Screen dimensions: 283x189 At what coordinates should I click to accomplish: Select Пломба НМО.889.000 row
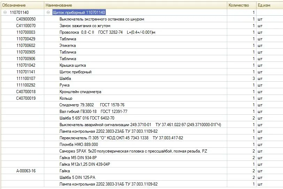click(x=79, y=145)
